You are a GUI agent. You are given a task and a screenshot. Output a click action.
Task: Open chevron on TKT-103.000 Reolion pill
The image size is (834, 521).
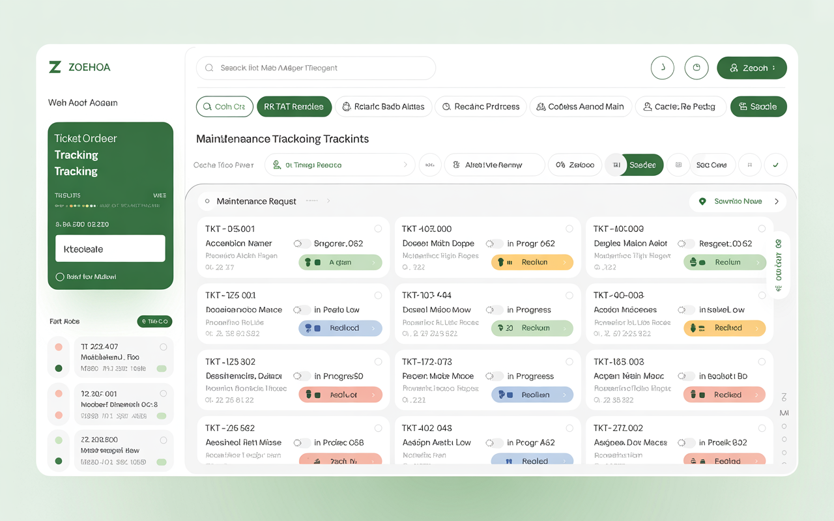[565, 262]
